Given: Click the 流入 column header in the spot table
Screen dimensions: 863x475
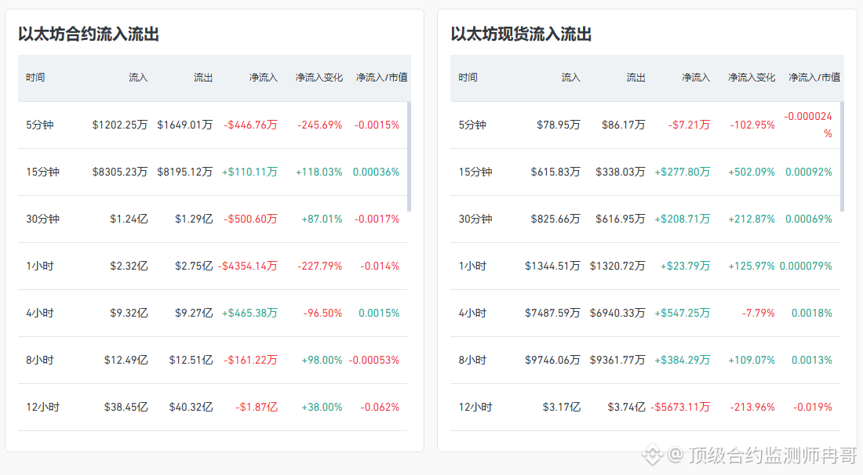Looking at the screenshot, I should (x=570, y=78).
